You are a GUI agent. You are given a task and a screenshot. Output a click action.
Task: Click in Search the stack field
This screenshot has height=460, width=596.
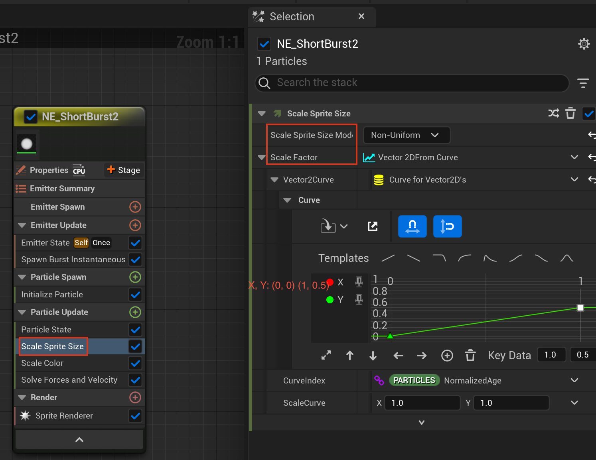pos(412,83)
